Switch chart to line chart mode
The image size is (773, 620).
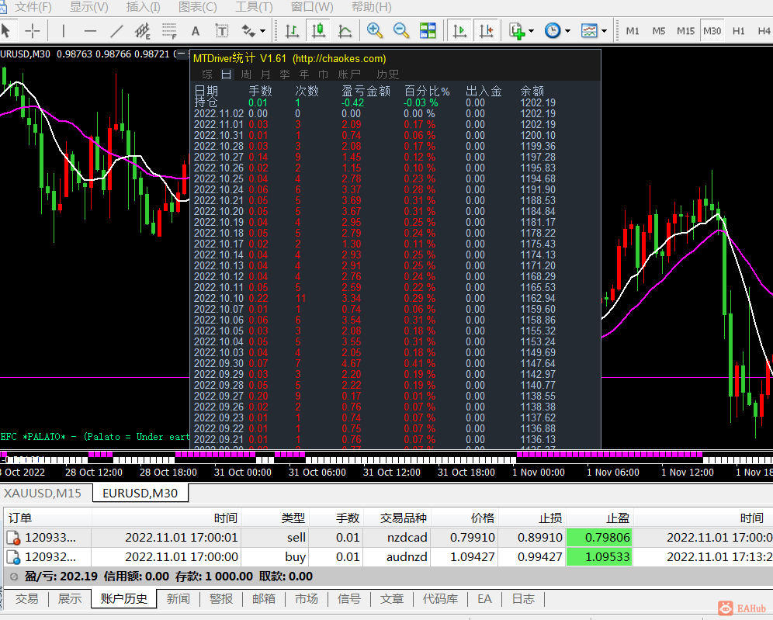[345, 31]
